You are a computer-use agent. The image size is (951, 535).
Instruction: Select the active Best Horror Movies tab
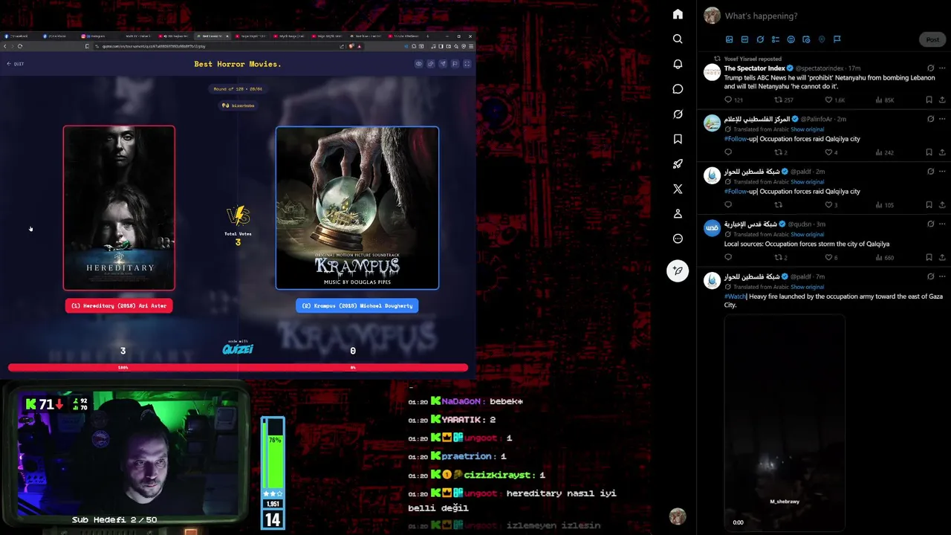[x=213, y=36]
